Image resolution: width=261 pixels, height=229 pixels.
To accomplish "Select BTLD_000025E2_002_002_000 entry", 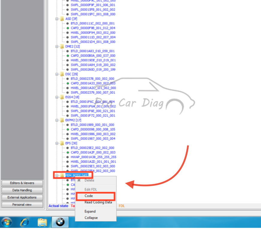I will pyautogui.click(x=93, y=148).
